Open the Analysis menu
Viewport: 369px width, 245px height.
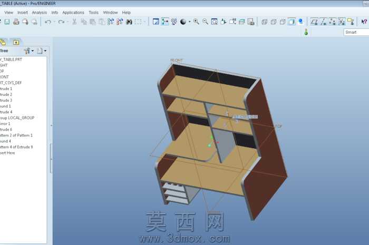[x=40, y=13]
